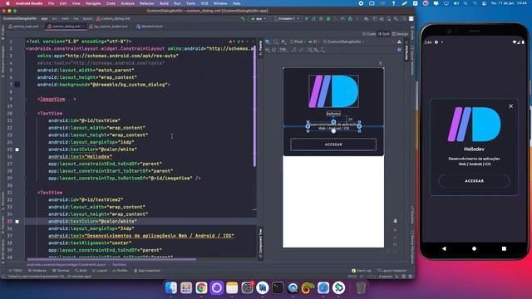Switch editor to Design view mode
The height and width of the screenshot is (299, 532).
pos(400,34)
